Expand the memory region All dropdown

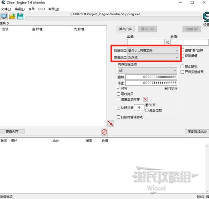point(147,71)
